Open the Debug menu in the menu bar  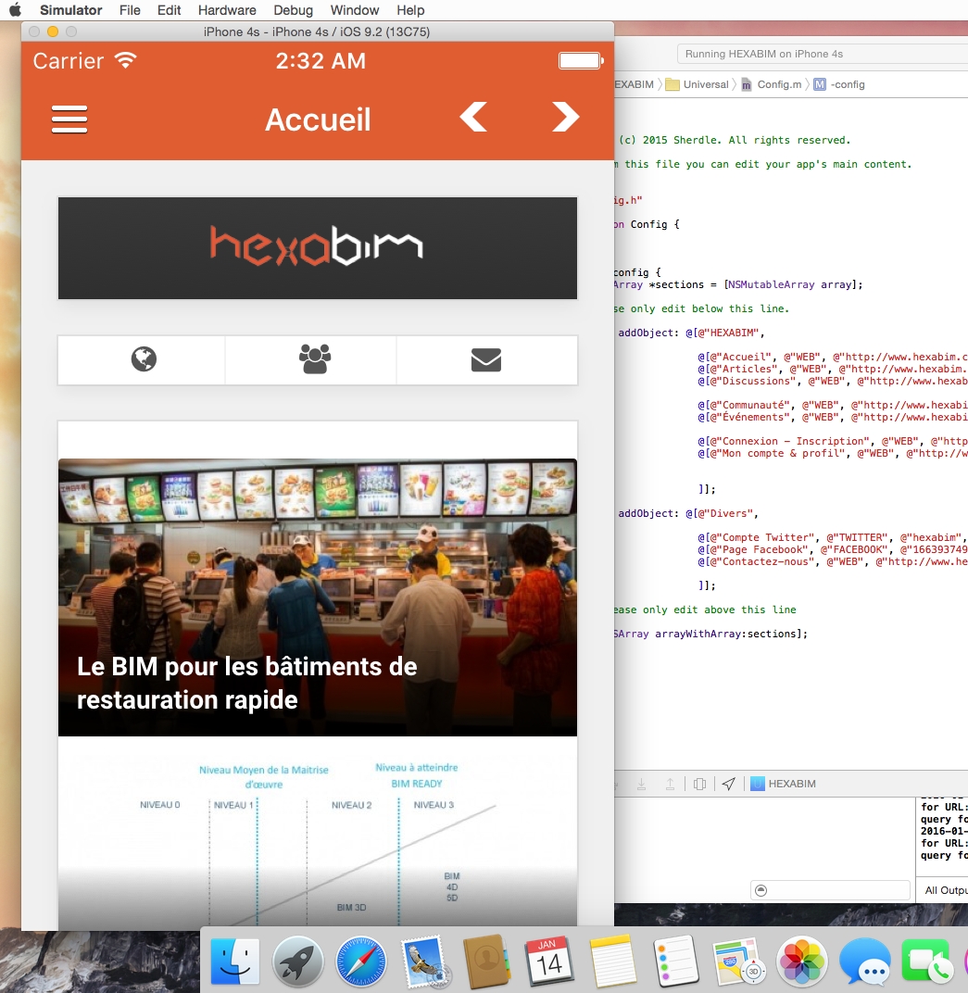(293, 10)
